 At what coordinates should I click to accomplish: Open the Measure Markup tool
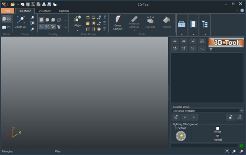(134, 23)
